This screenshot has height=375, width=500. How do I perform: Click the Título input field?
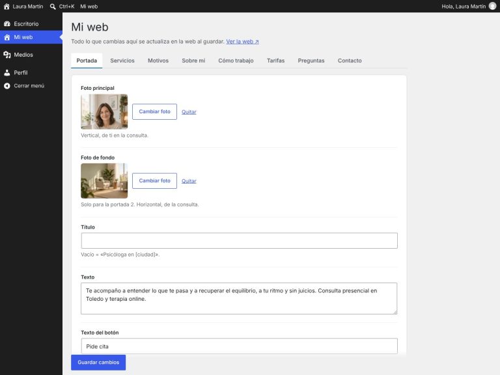[x=239, y=240]
